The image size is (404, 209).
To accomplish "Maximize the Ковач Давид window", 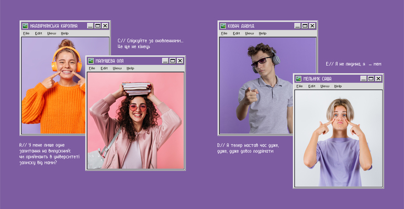I will (x=305, y=26).
